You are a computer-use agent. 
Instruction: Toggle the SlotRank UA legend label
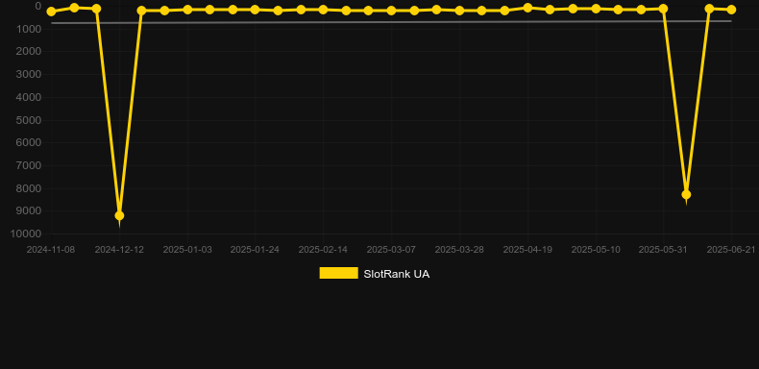click(397, 274)
